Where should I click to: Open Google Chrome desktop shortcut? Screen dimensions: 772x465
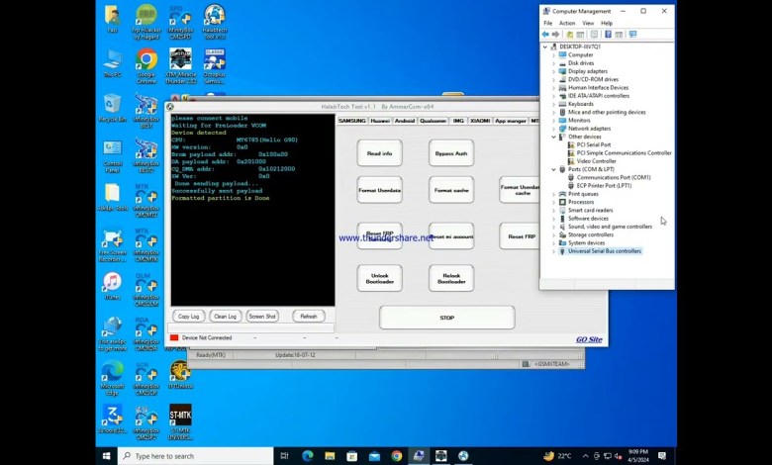146,60
